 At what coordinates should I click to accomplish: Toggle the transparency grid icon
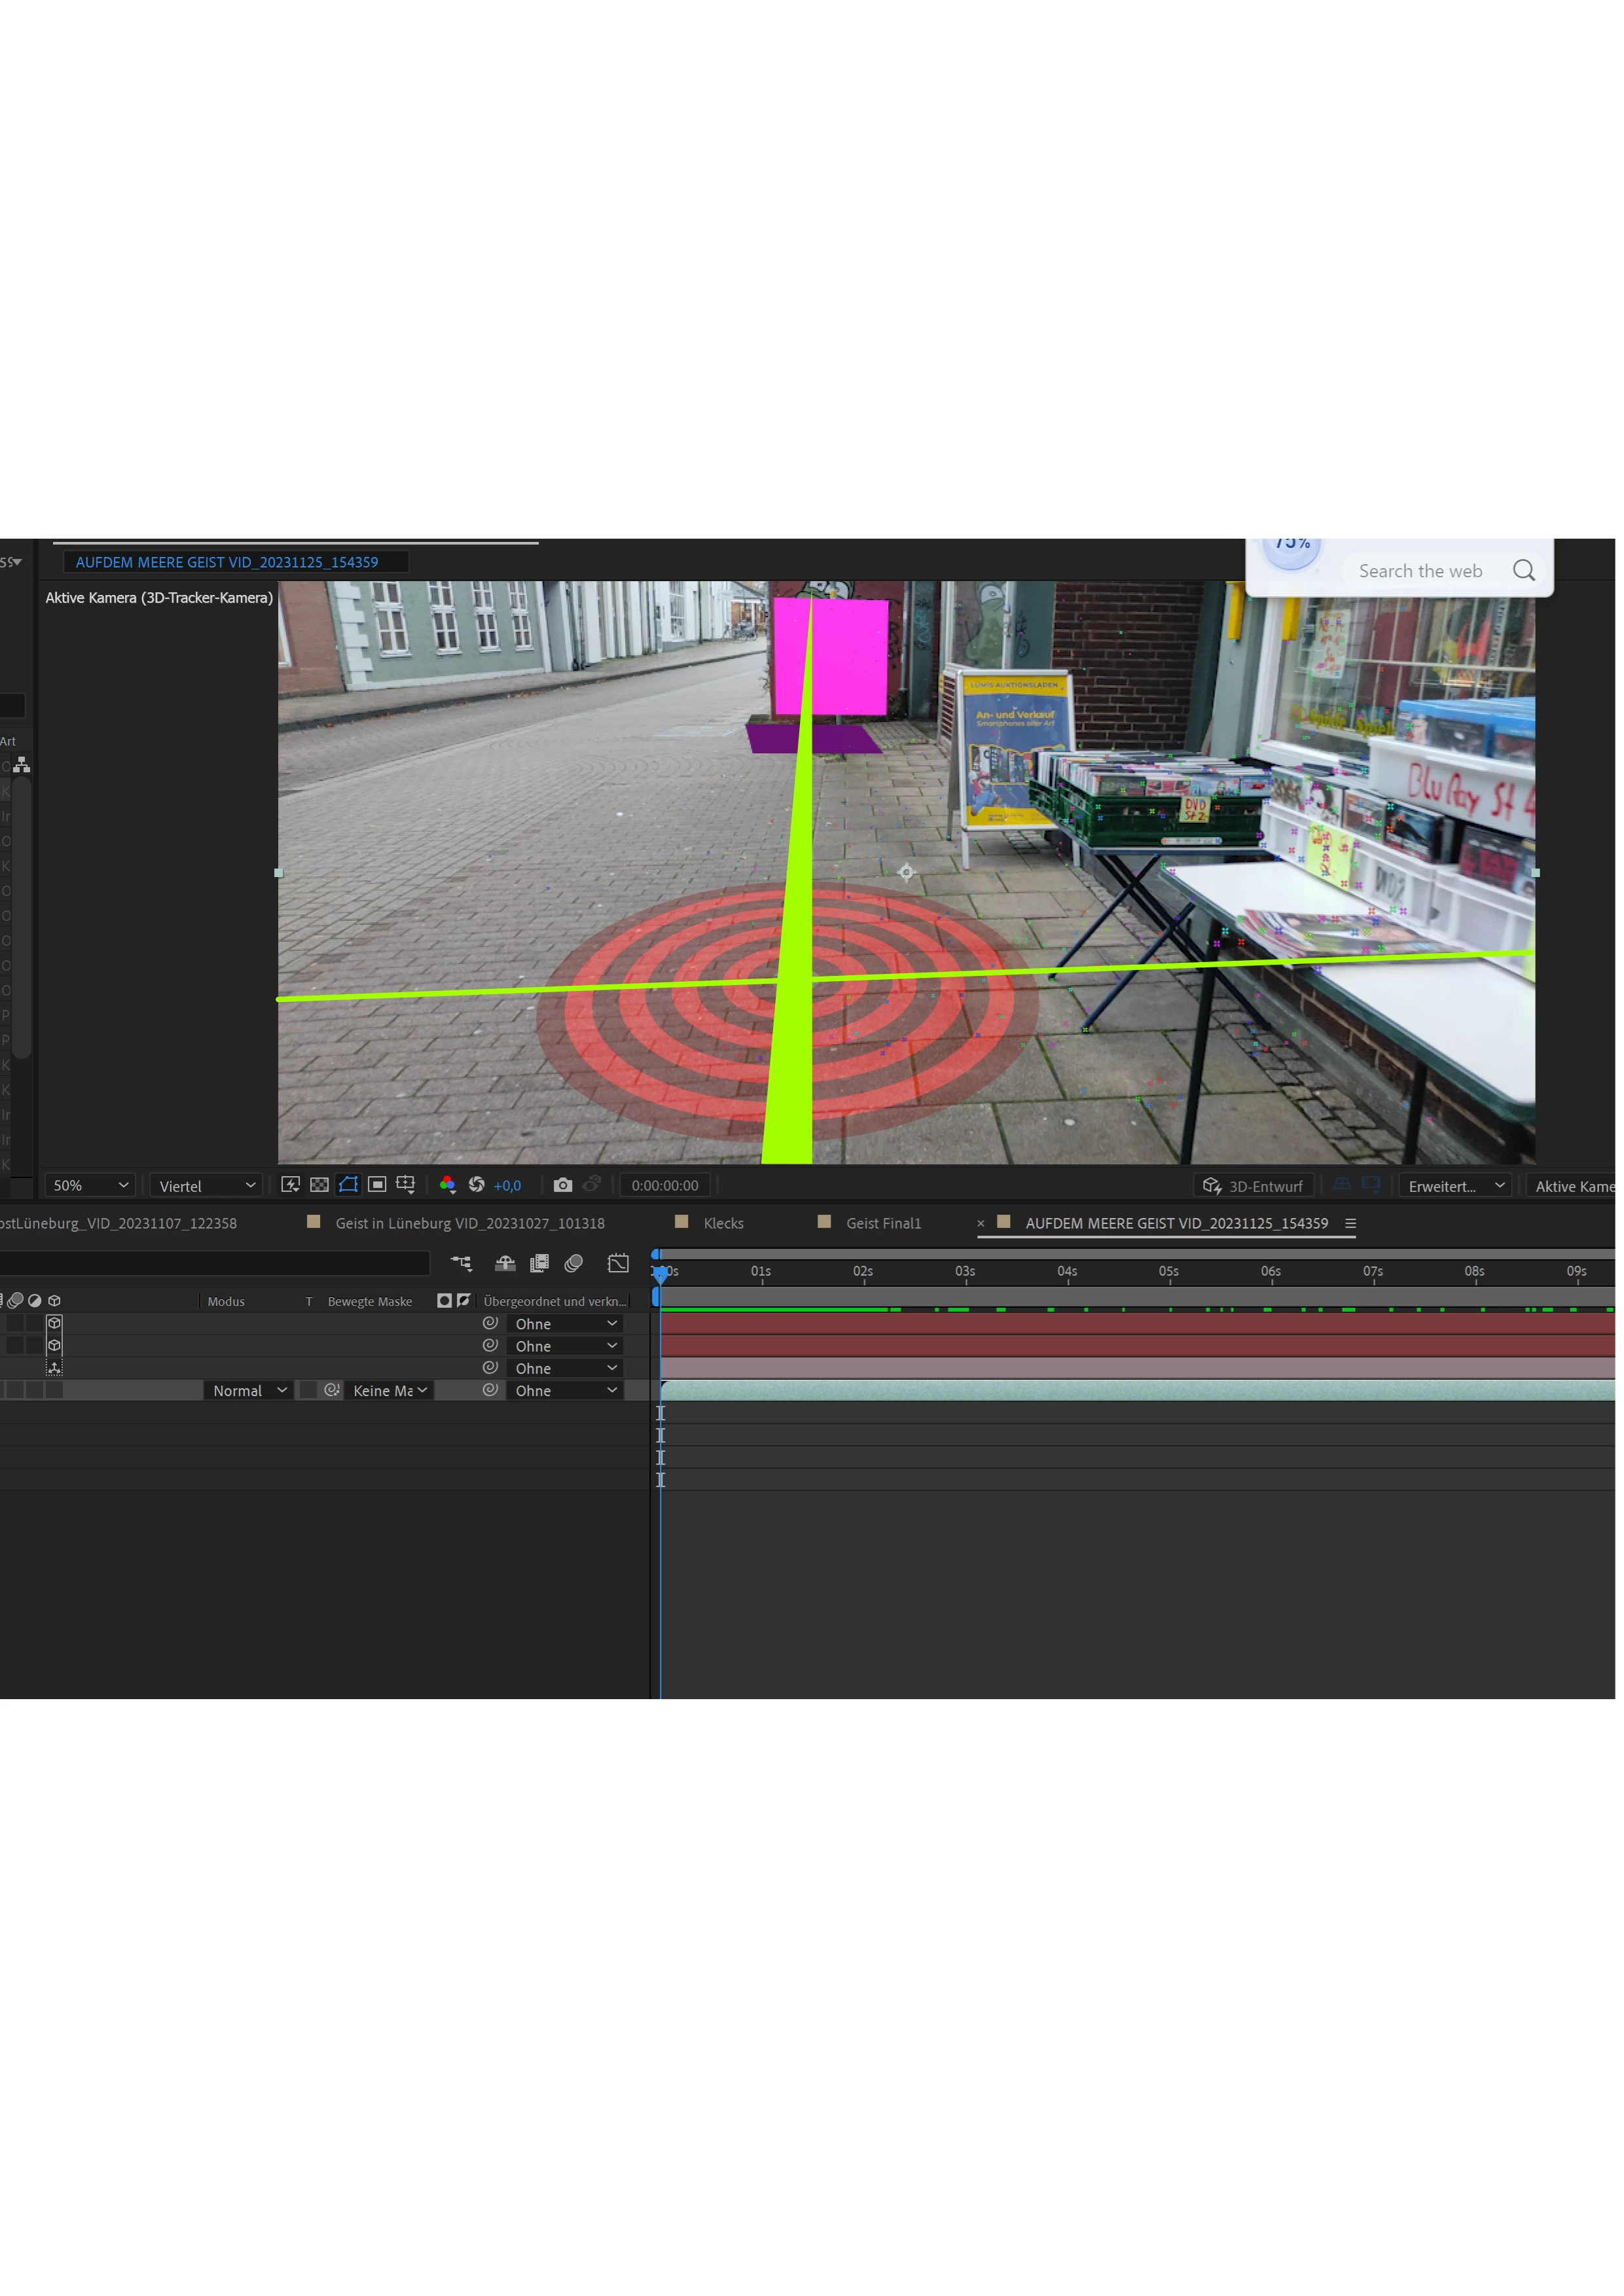(319, 1185)
